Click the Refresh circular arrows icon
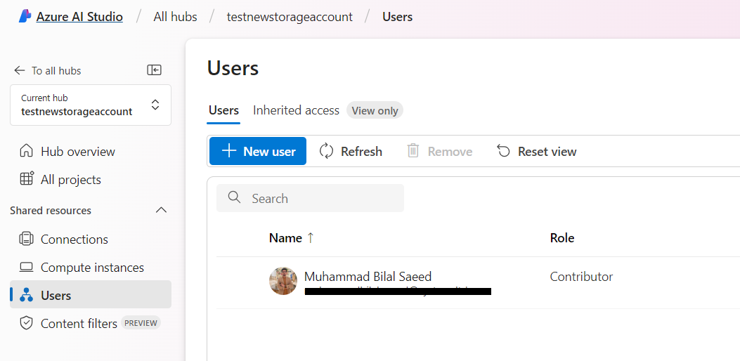This screenshot has height=361, width=740. 327,151
